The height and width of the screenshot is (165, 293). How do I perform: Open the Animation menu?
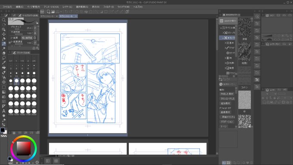[x=51, y=7]
